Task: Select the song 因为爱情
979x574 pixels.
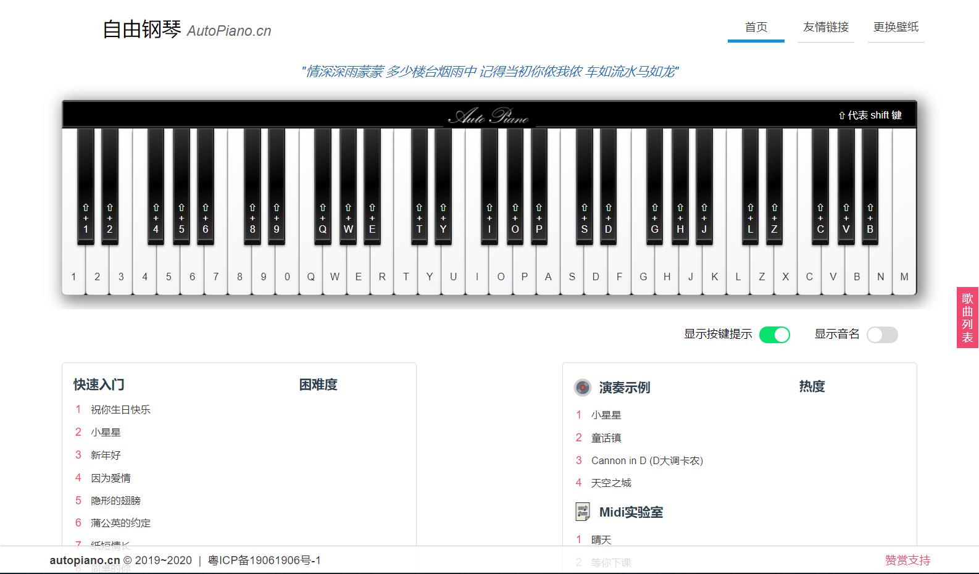Action: click(110, 478)
